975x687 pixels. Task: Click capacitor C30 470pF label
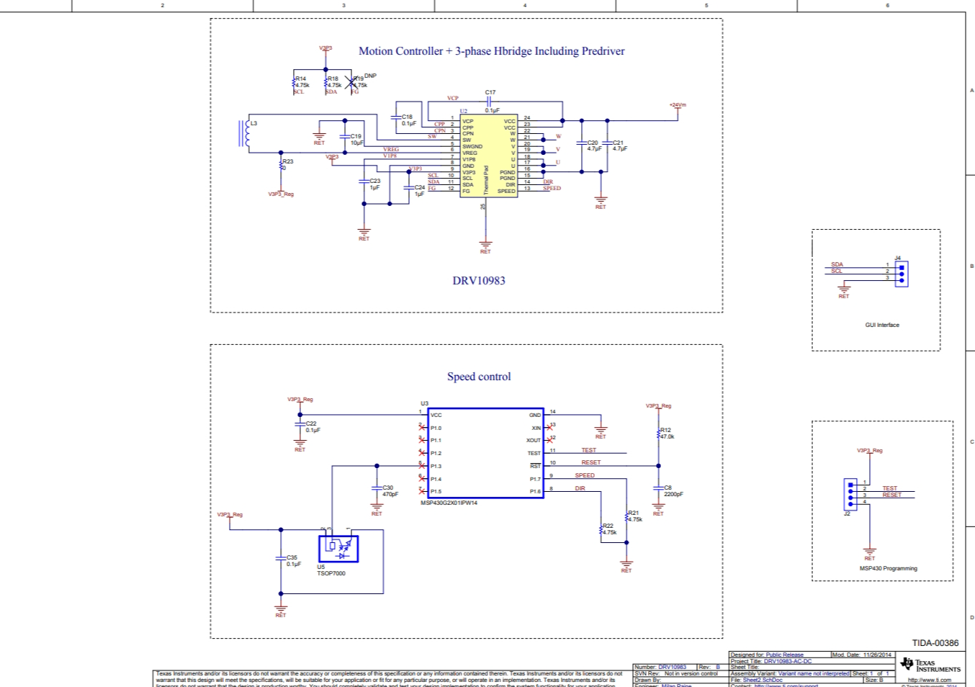click(x=390, y=491)
